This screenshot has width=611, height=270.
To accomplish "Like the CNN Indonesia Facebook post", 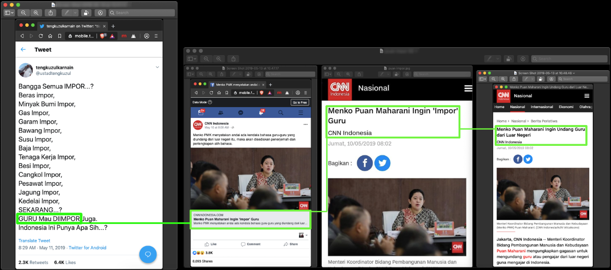I will click(x=210, y=244).
